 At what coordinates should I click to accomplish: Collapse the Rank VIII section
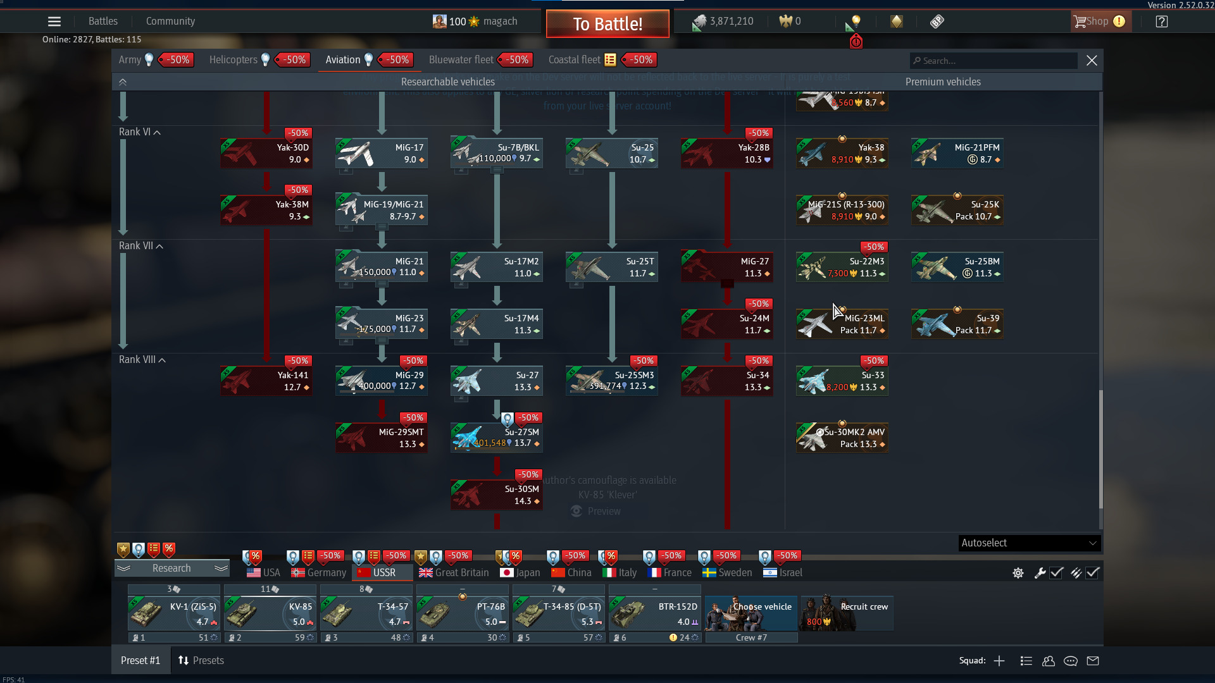[x=163, y=360]
